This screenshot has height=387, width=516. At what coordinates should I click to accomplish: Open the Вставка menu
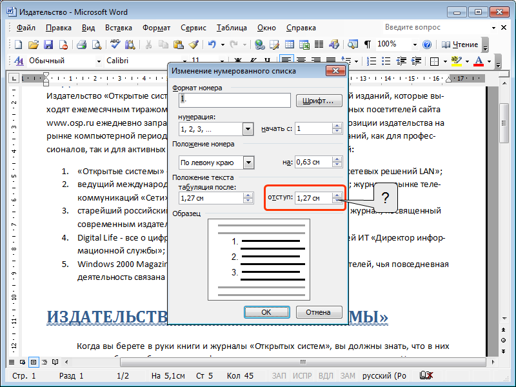click(x=119, y=28)
